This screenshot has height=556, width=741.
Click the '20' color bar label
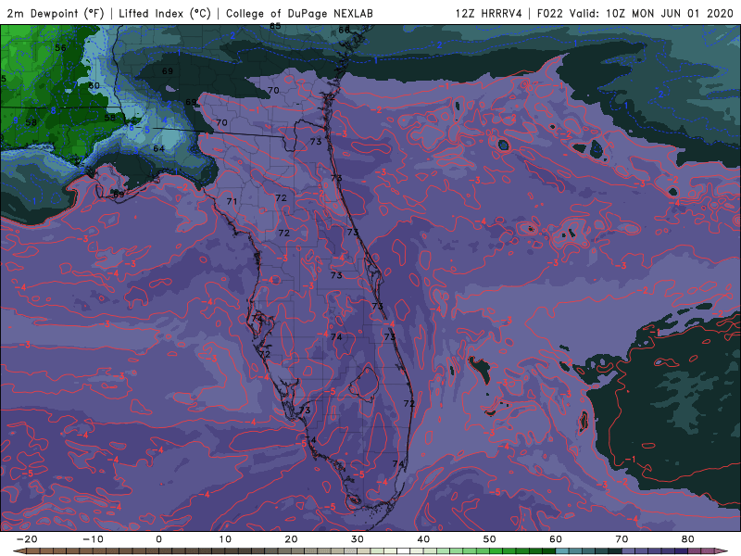(x=291, y=539)
